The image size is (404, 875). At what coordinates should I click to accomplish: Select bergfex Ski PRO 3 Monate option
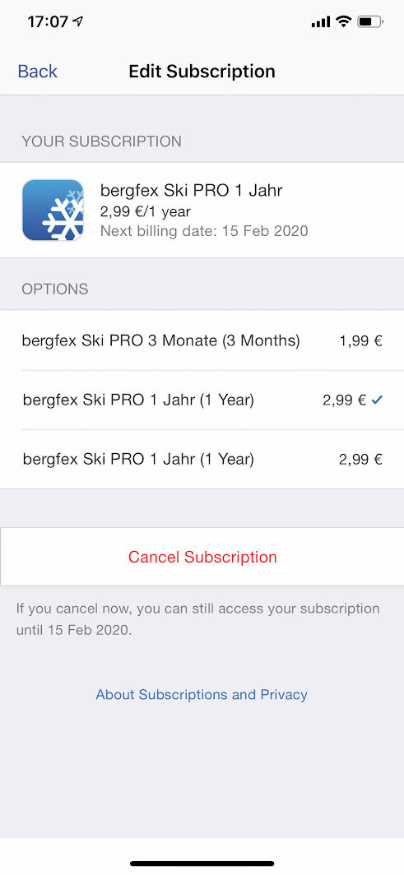202,340
